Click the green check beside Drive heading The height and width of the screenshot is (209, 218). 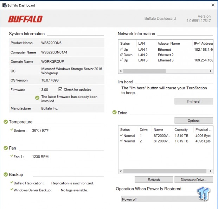[114, 112]
